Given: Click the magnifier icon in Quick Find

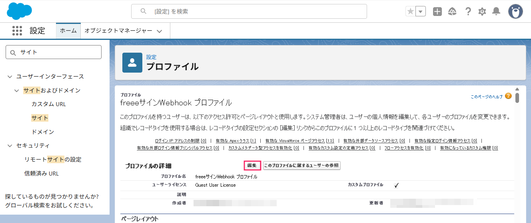Looking at the screenshot, I should click(x=13, y=52).
